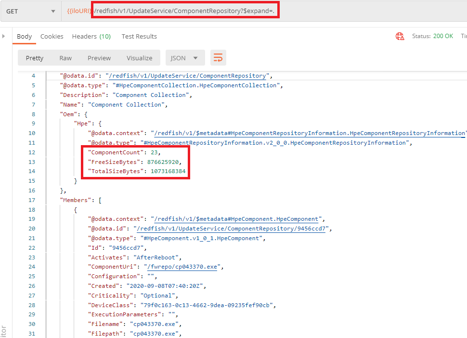467x338 pixels.
Task: Expand the left sidebar arrow
Action: click(4, 36)
